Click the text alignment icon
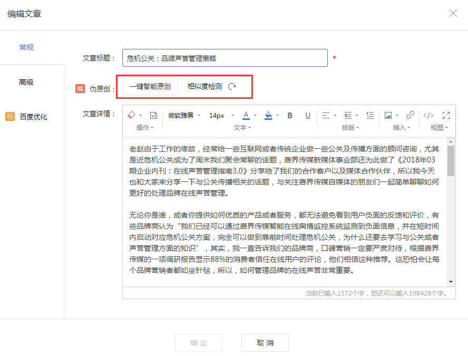The height and width of the screenshot is (356, 468). point(326,115)
